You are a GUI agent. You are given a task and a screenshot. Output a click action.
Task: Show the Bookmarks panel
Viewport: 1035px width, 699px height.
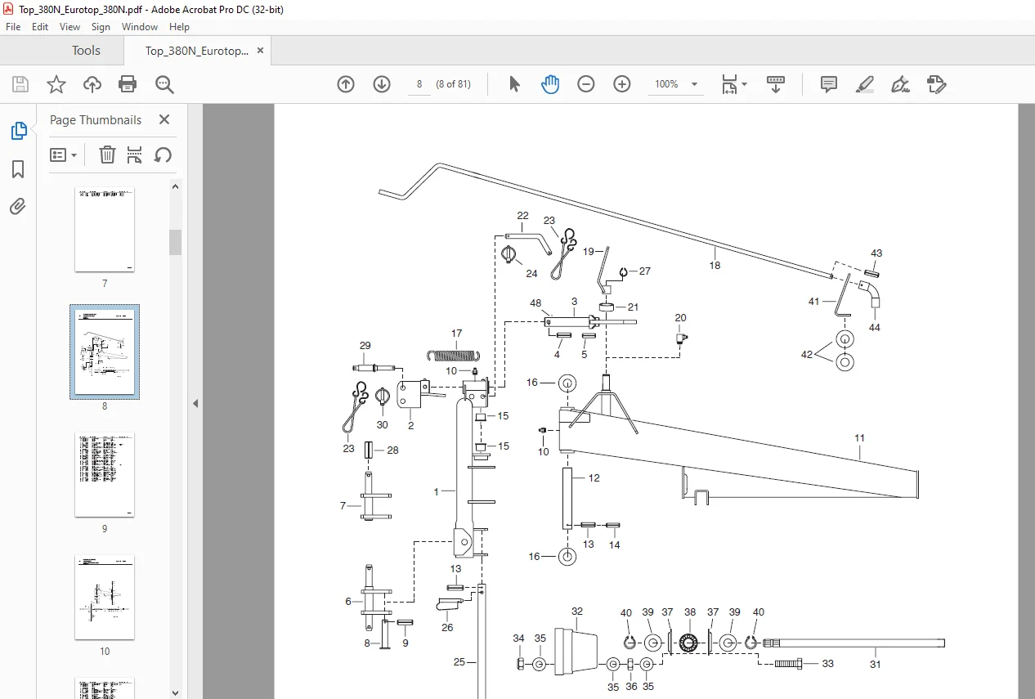click(18, 169)
